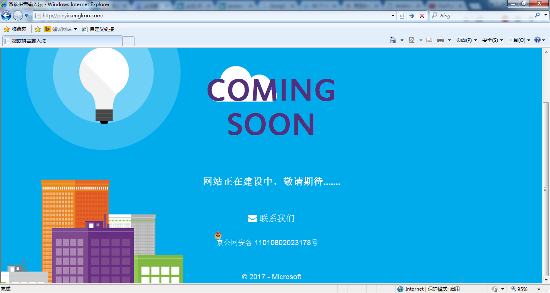
Task: Expand the Print options dropdown arrow
Action: pyautogui.click(x=449, y=40)
